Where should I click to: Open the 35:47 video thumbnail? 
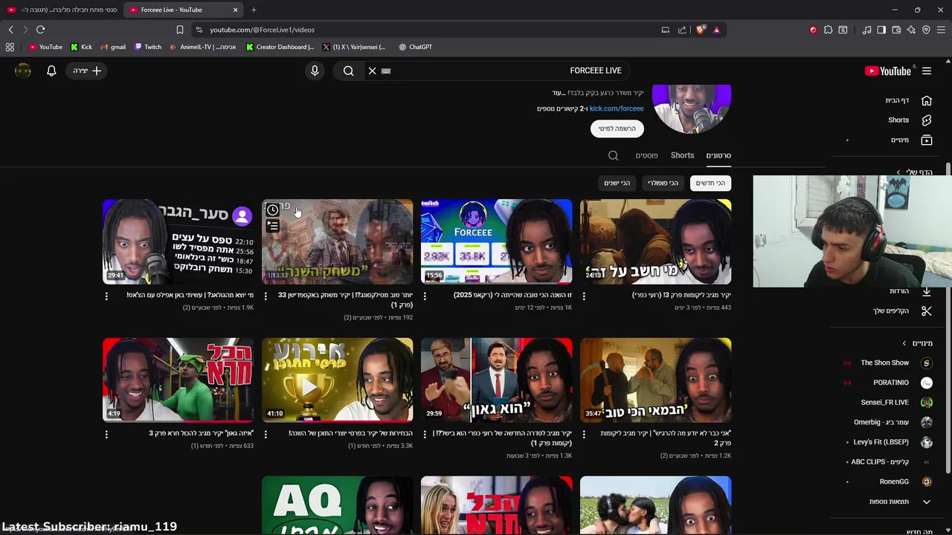coord(655,380)
